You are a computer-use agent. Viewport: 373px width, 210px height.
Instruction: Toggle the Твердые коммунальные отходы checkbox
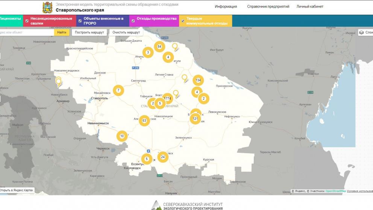[183, 21]
